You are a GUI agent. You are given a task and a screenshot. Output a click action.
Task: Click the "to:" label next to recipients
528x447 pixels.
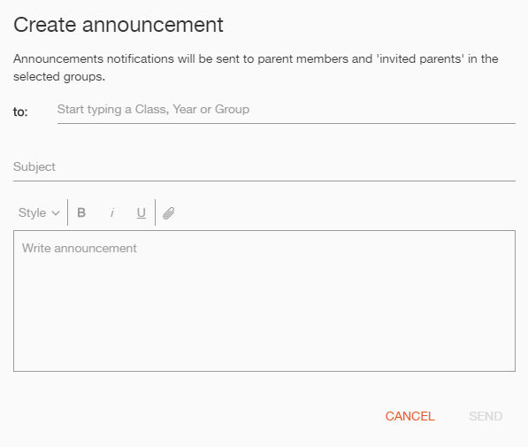click(20, 112)
